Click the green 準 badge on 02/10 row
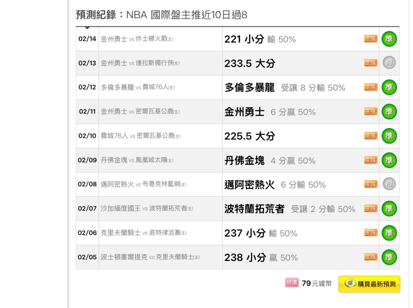The image size is (413, 308). tap(389, 136)
